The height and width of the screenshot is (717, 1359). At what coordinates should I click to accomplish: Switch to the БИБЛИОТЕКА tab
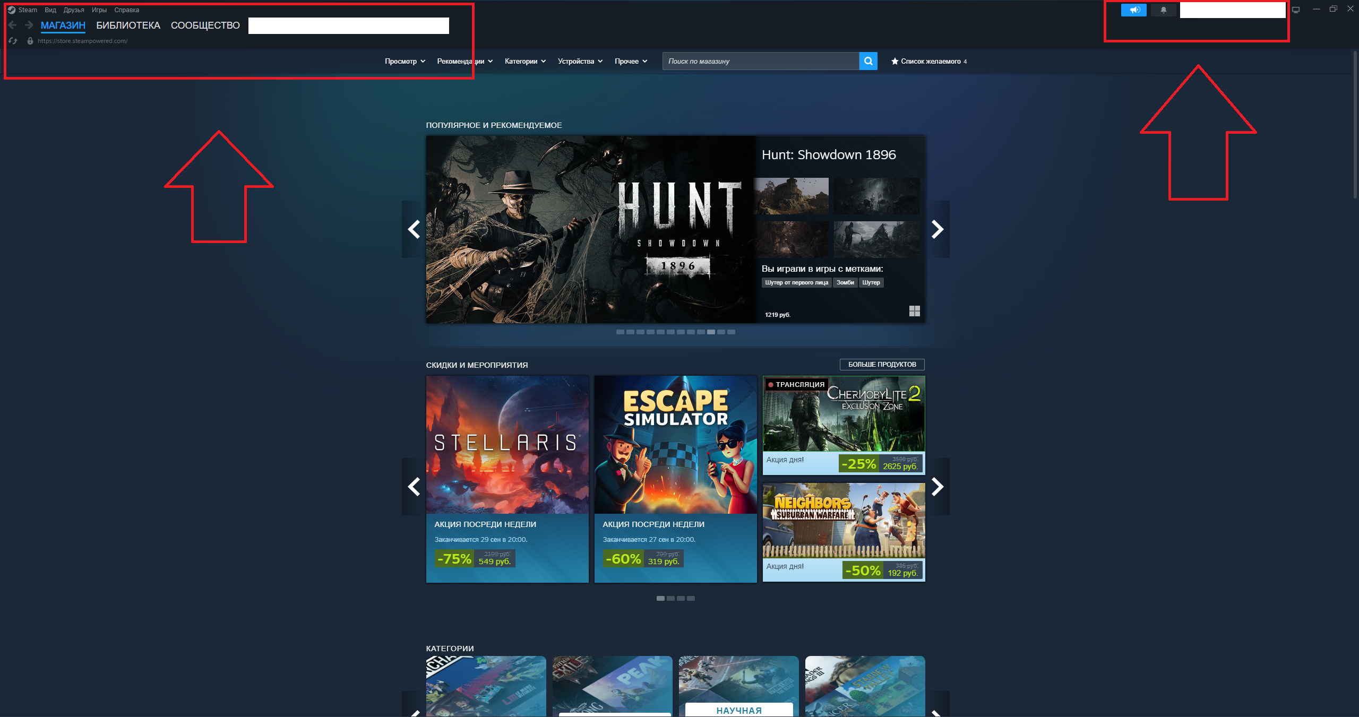point(128,25)
